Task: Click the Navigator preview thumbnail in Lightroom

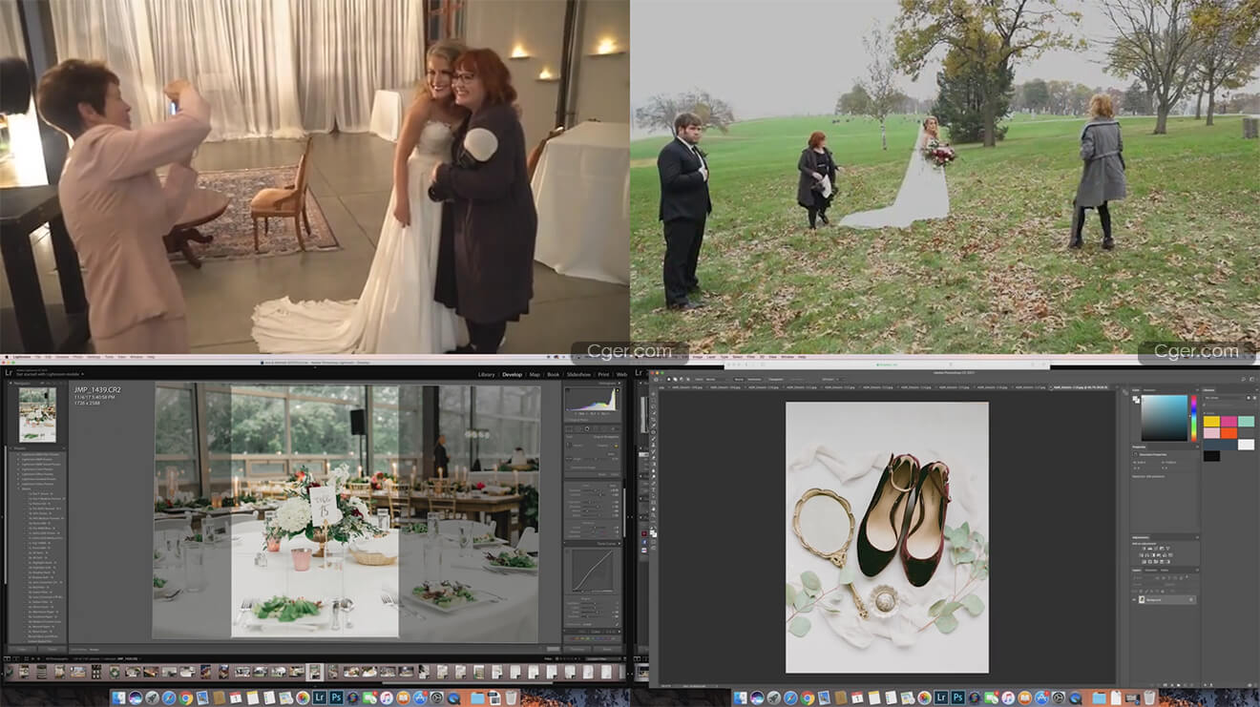Action: (x=37, y=415)
